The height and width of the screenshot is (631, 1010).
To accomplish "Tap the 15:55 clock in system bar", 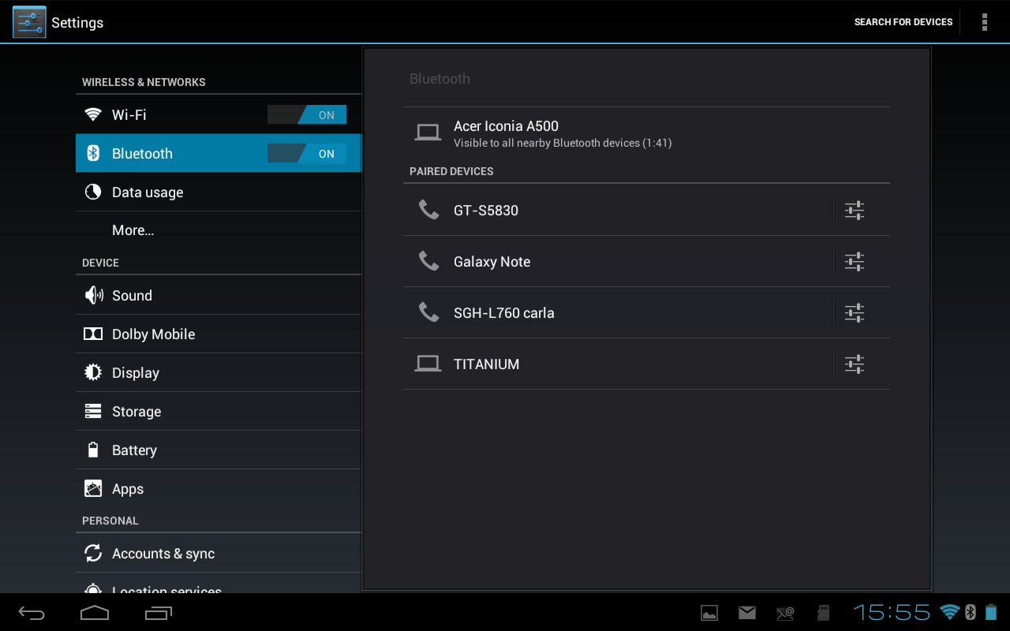I will pos(892,612).
